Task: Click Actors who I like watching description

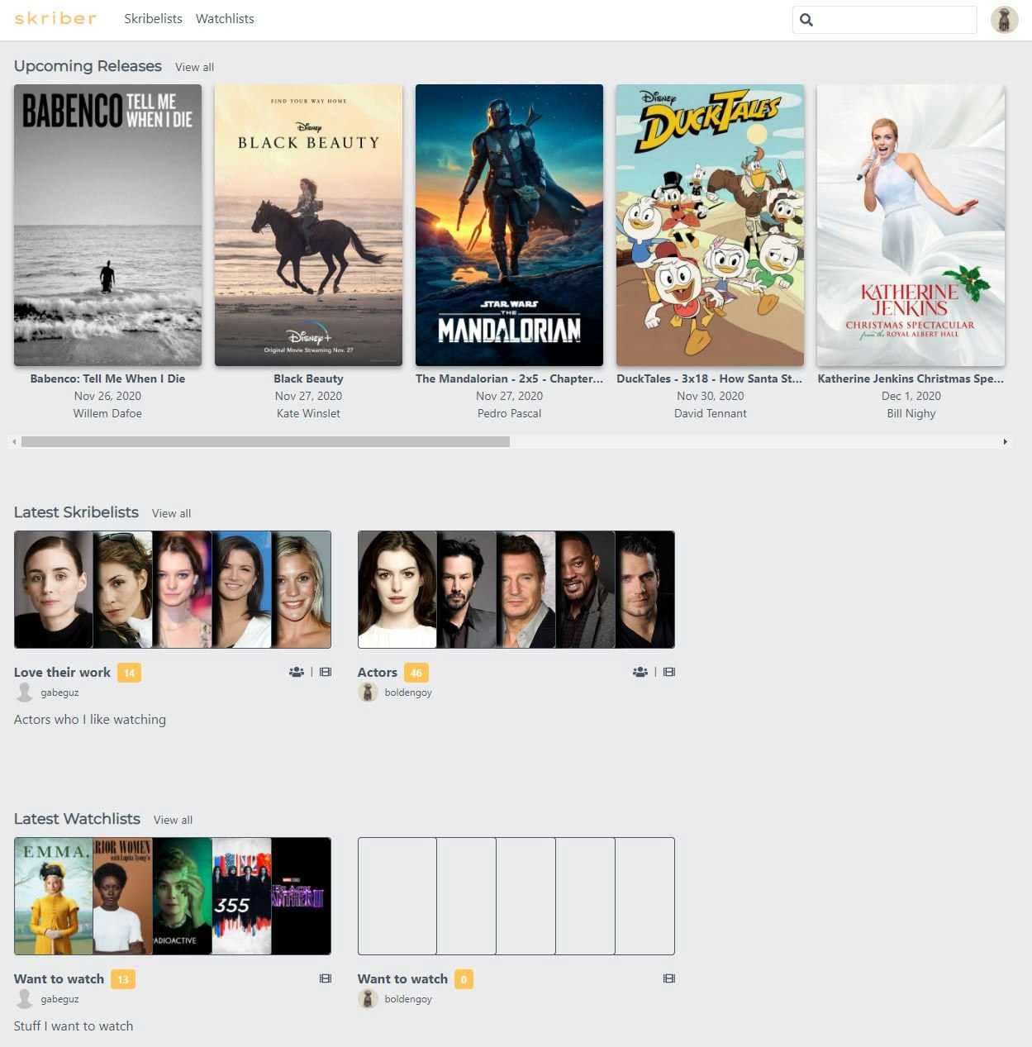Action: point(90,720)
